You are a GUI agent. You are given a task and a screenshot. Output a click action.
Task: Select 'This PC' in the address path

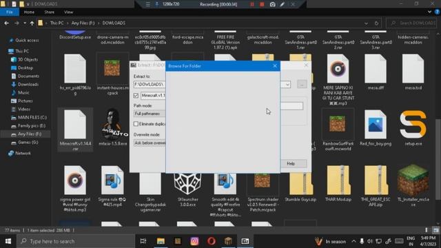click(x=57, y=23)
